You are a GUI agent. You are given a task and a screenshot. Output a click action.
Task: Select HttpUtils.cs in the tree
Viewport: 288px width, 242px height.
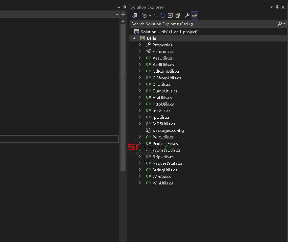pyautogui.click(x=163, y=104)
